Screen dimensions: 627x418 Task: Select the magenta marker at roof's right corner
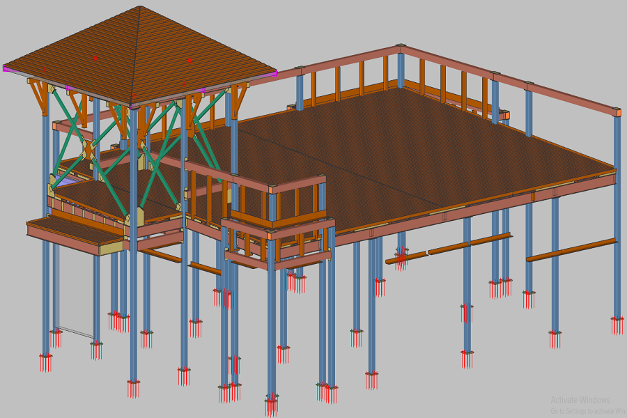point(274,72)
